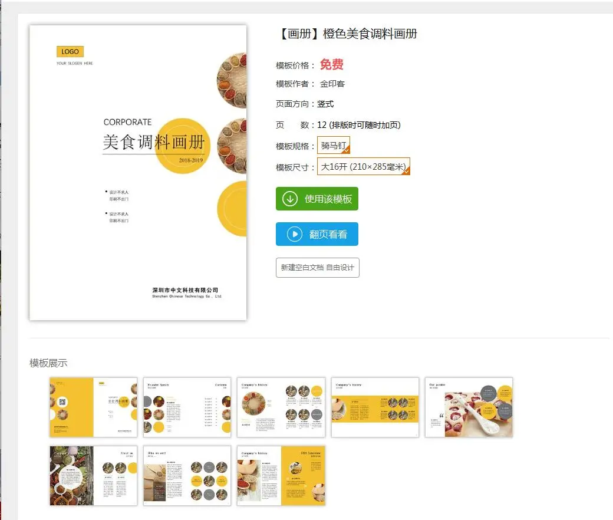Open the yellow band Company's history thumbnail
The width and height of the screenshot is (613, 520).
point(375,407)
